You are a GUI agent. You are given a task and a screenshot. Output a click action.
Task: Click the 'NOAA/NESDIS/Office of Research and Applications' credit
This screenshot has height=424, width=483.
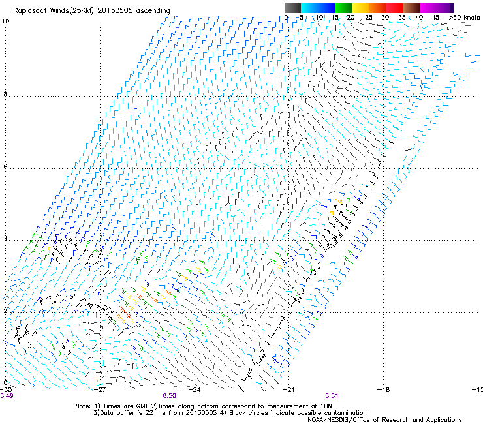[384, 420]
